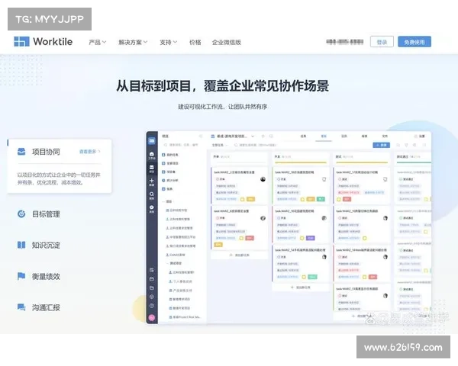Open the 项目 icon in dark sidebar

[152, 169]
